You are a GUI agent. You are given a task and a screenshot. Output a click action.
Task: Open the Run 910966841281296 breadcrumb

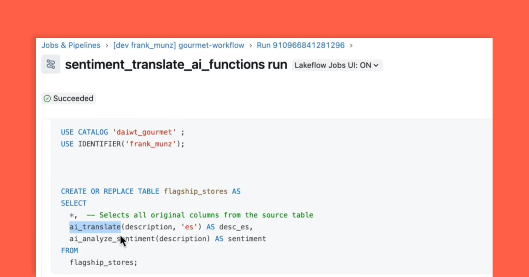pyautogui.click(x=301, y=45)
